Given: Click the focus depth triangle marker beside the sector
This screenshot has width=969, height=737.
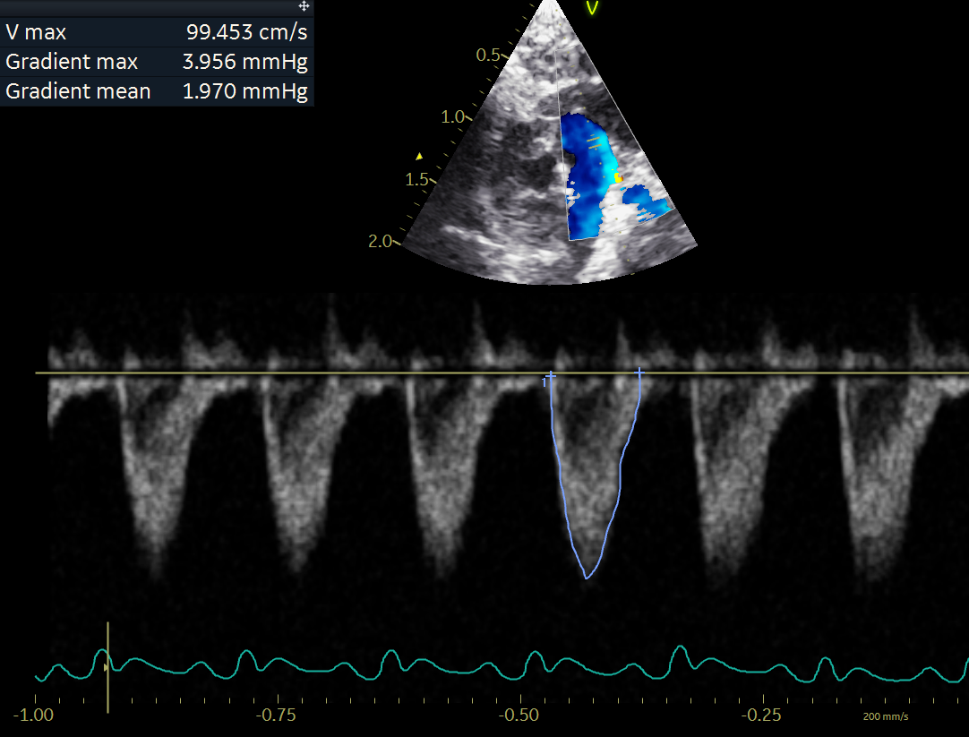Looking at the screenshot, I should [x=419, y=157].
